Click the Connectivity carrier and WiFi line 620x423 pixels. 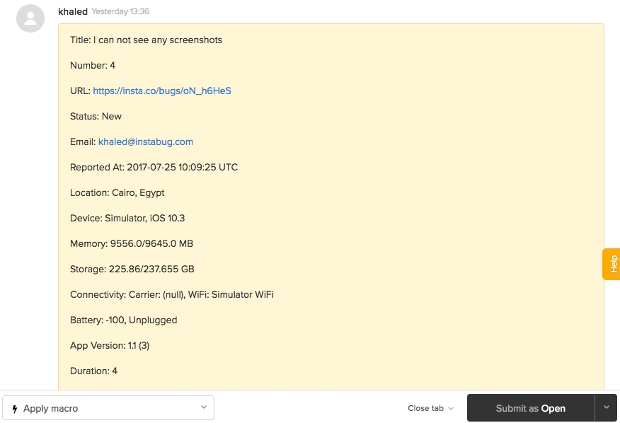[x=171, y=294]
